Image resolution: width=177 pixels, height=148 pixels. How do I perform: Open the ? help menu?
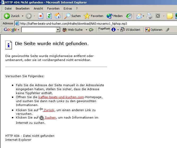click(x=77, y=8)
